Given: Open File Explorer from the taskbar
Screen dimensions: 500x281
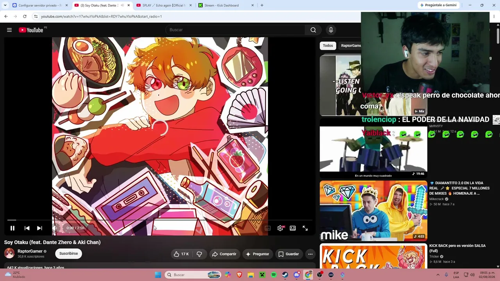Looking at the screenshot, I should click(251, 275).
